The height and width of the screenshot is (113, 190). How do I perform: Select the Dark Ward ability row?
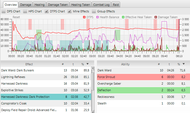144,70
